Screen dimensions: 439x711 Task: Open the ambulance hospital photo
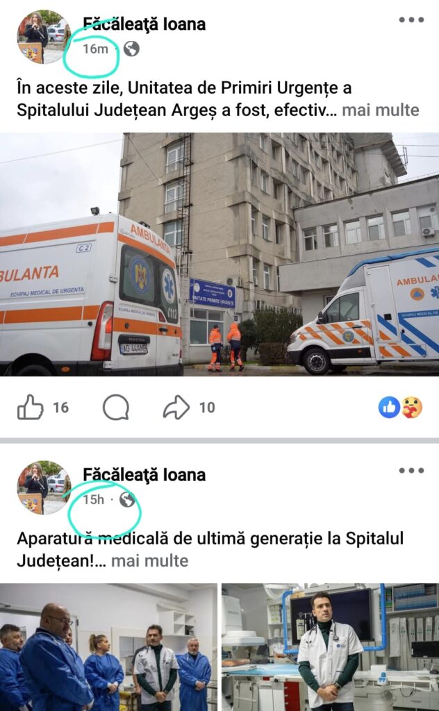click(219, 254)
